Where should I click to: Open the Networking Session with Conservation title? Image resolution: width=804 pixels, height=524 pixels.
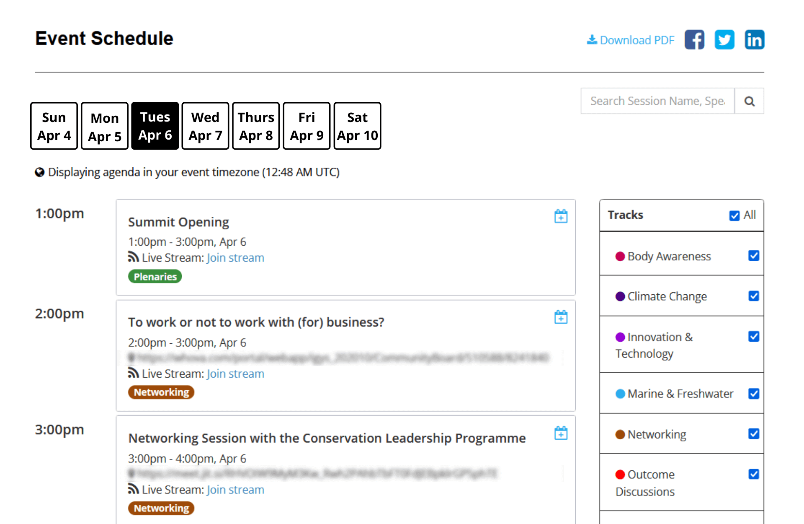[x=327, y=438]
